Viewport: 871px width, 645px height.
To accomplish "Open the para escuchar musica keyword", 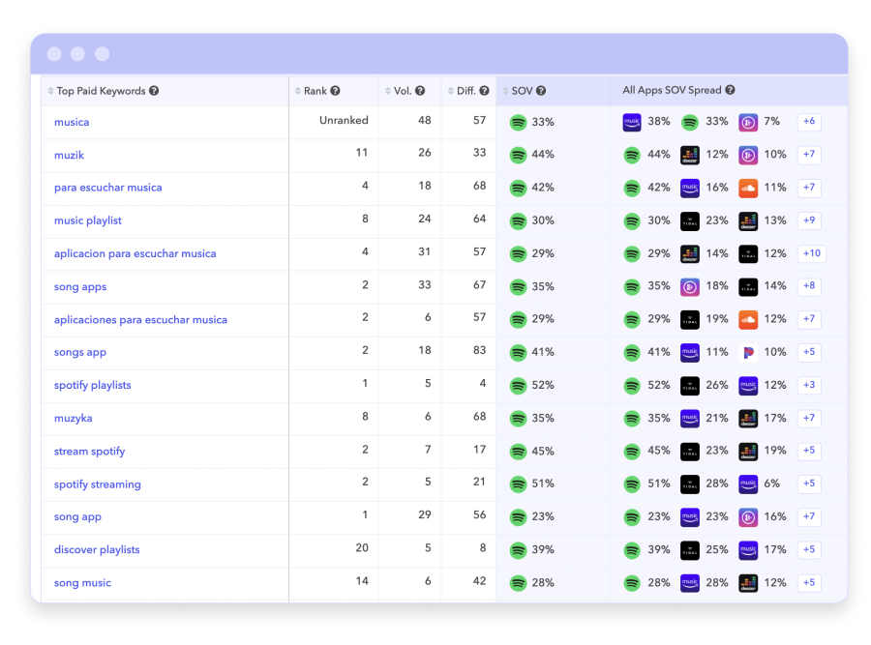I will tap(107, 188).
